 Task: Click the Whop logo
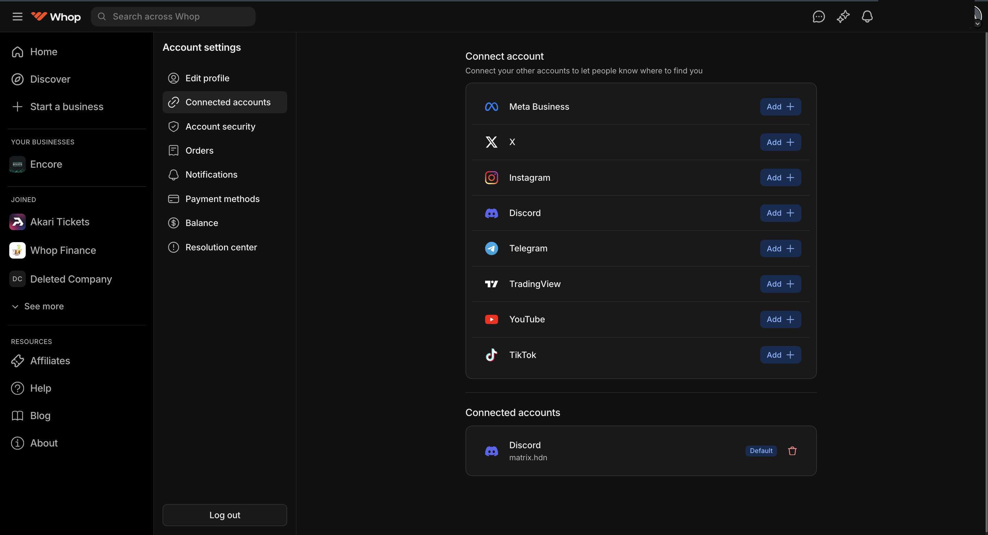[x=56, y=16]
